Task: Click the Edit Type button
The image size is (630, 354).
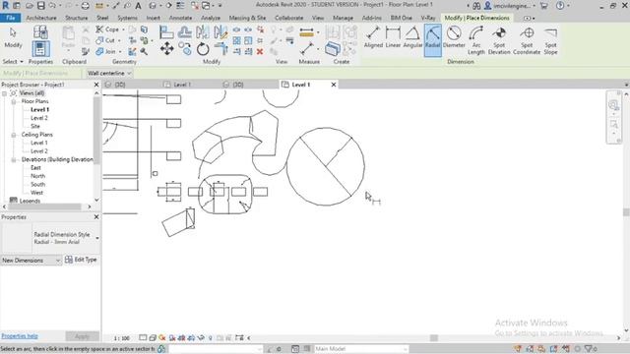Action: click(81, 260)
